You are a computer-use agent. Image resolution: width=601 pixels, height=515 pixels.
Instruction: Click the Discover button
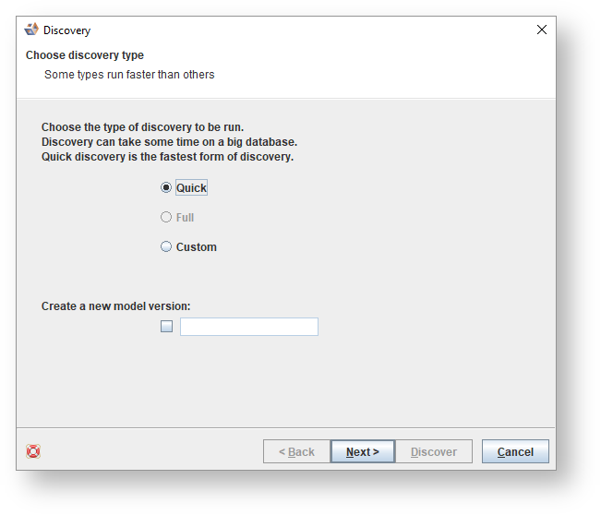pyautogui.click(x=434, y=451)
